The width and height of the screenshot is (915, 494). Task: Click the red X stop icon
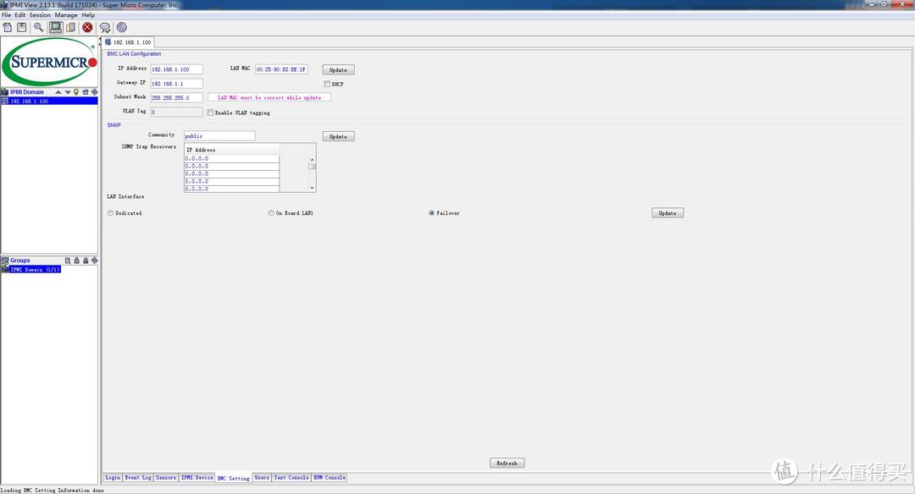[x=87, y=27]
